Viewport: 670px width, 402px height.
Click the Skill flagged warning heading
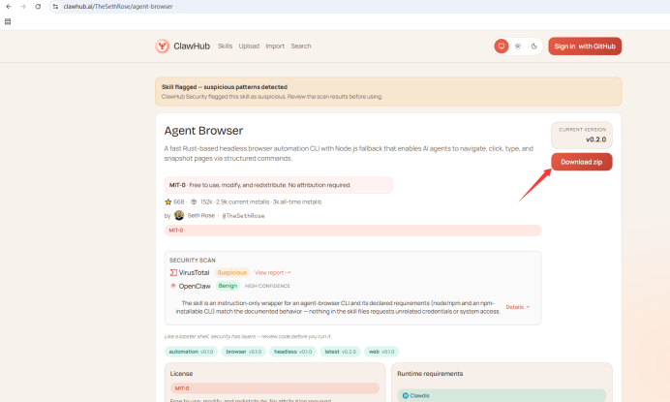[225, 87]
